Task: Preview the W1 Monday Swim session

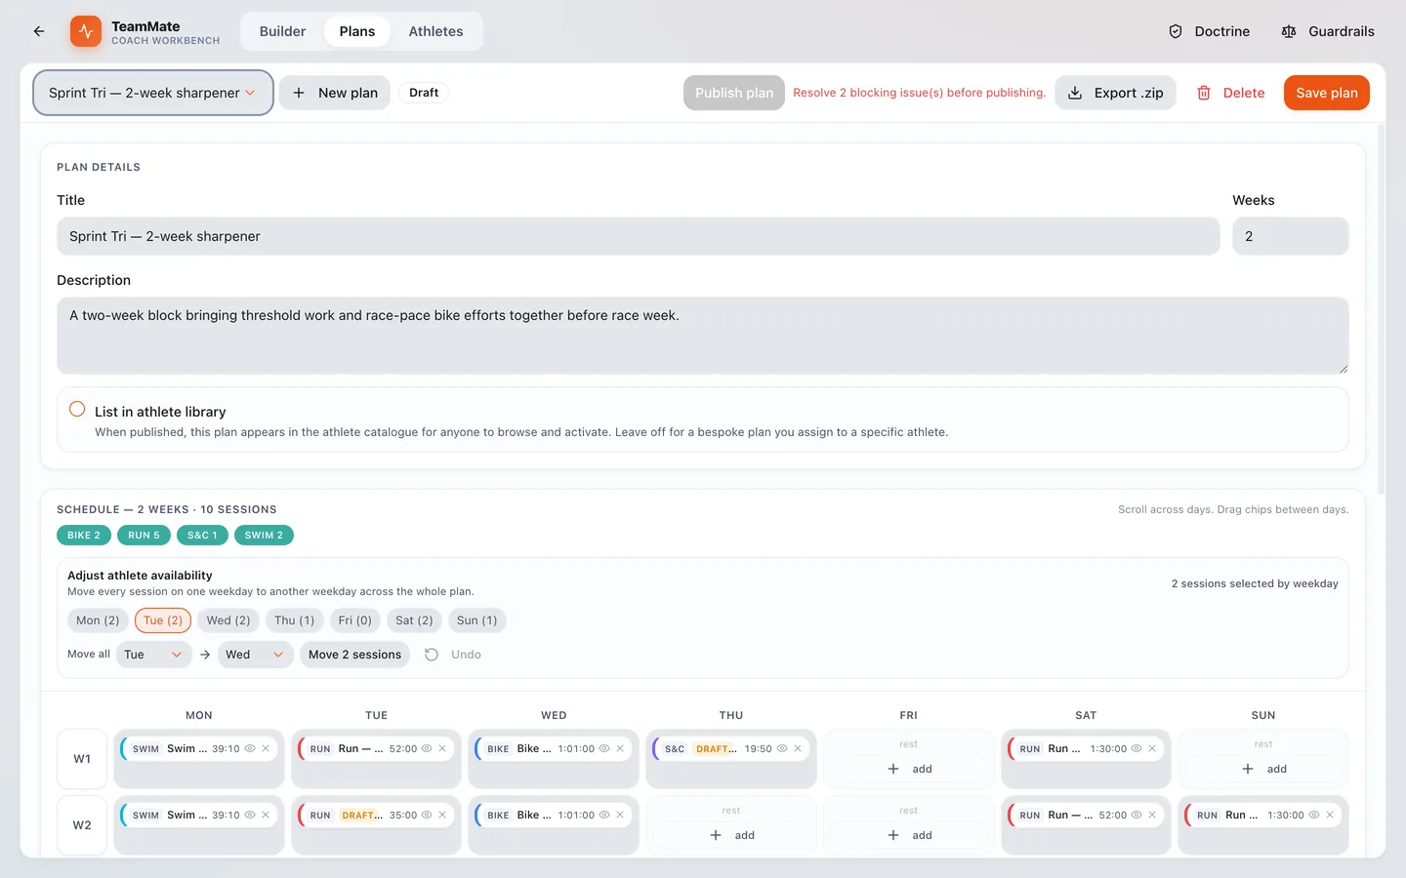Action: coord(250,748)
